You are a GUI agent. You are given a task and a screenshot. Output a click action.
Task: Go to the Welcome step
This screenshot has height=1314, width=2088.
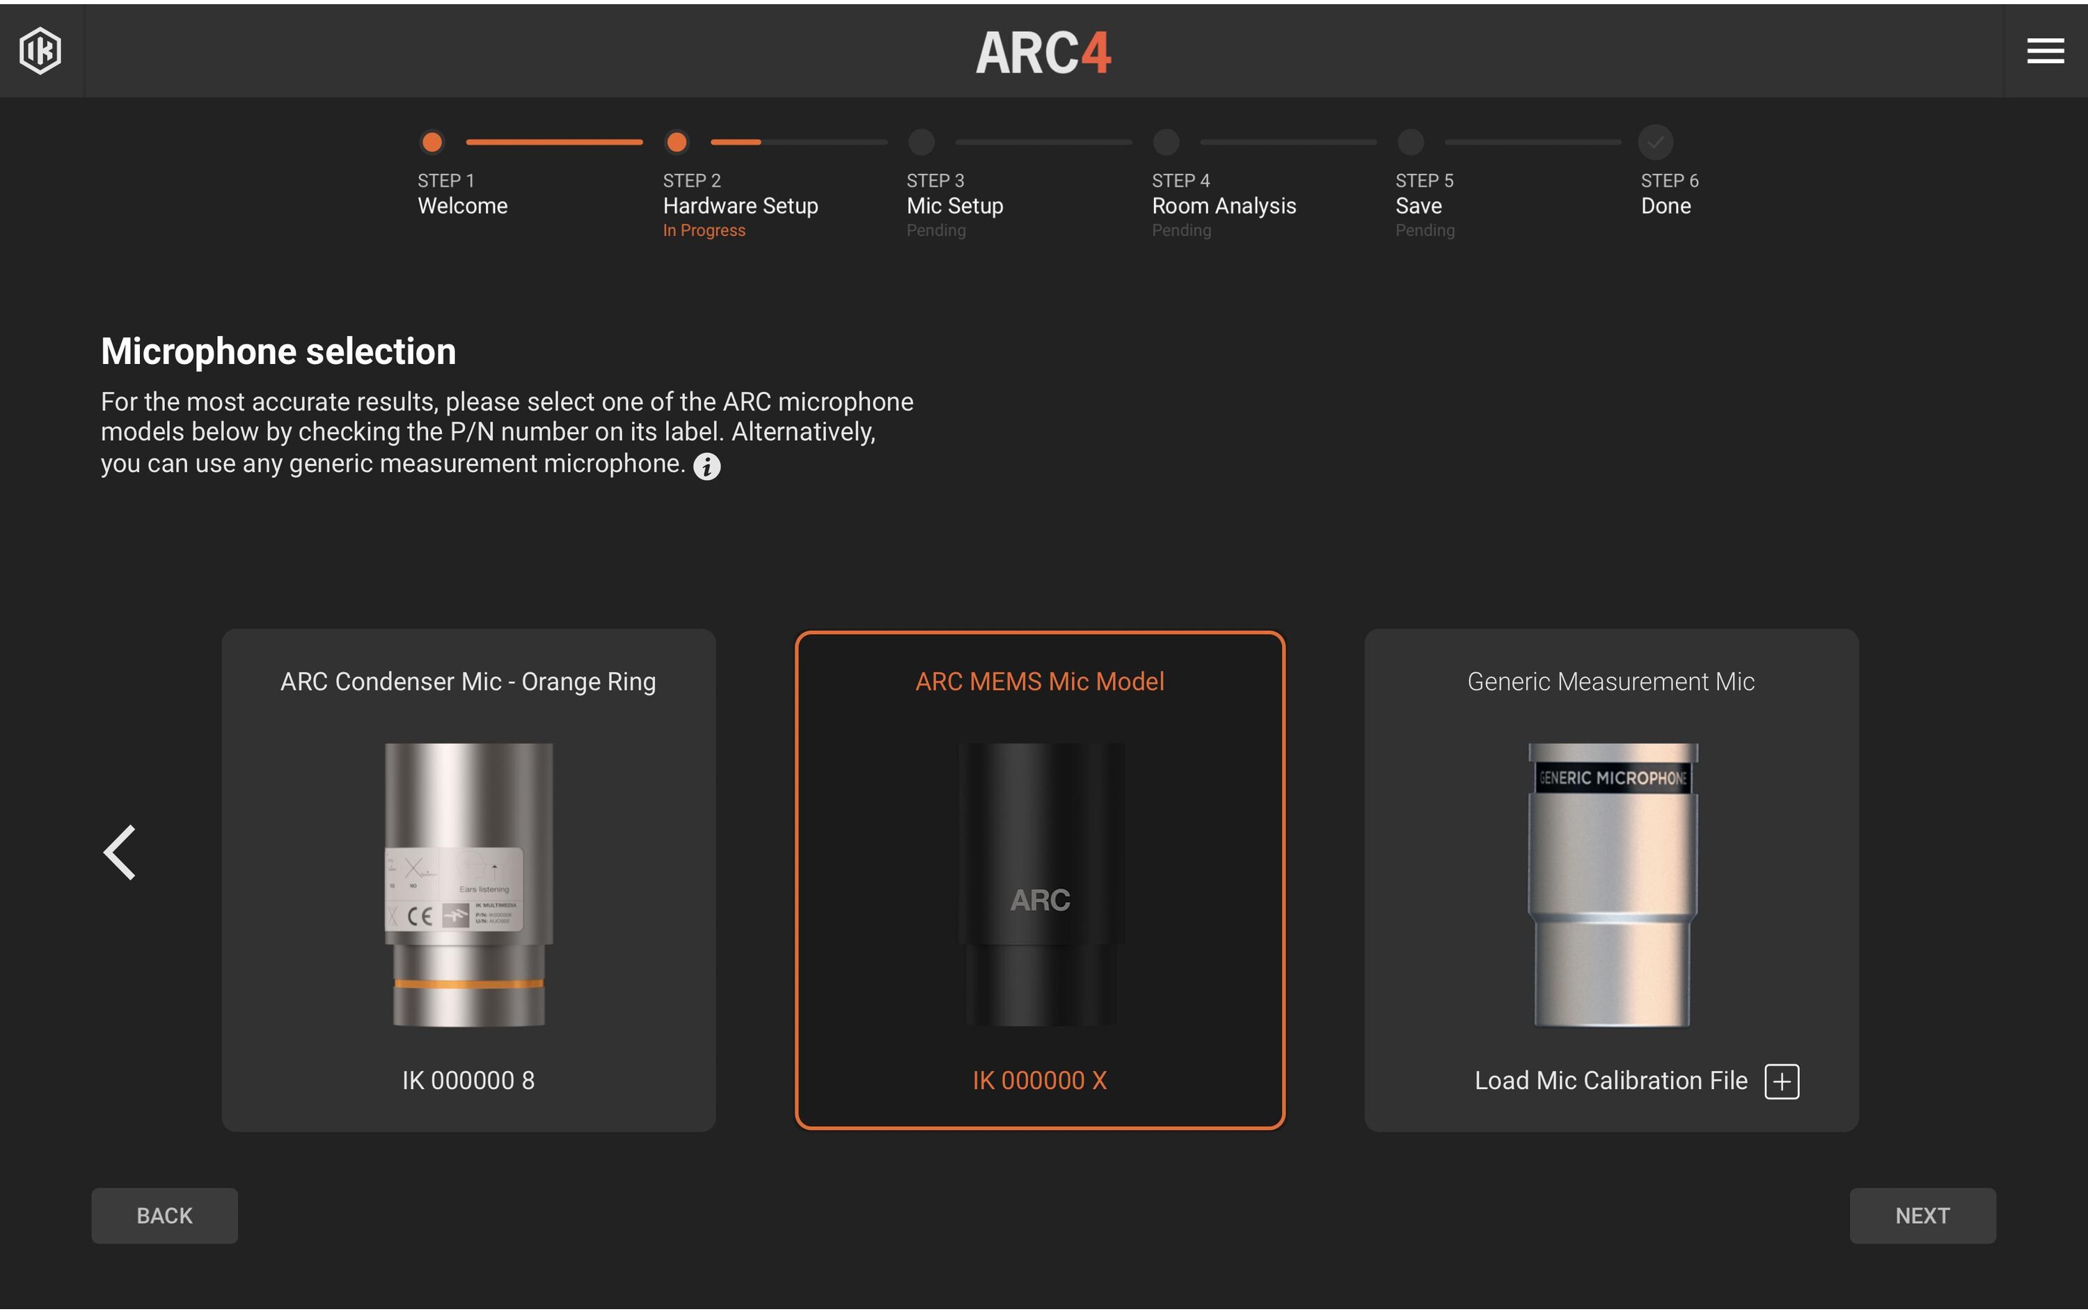(x=462, y=205)
